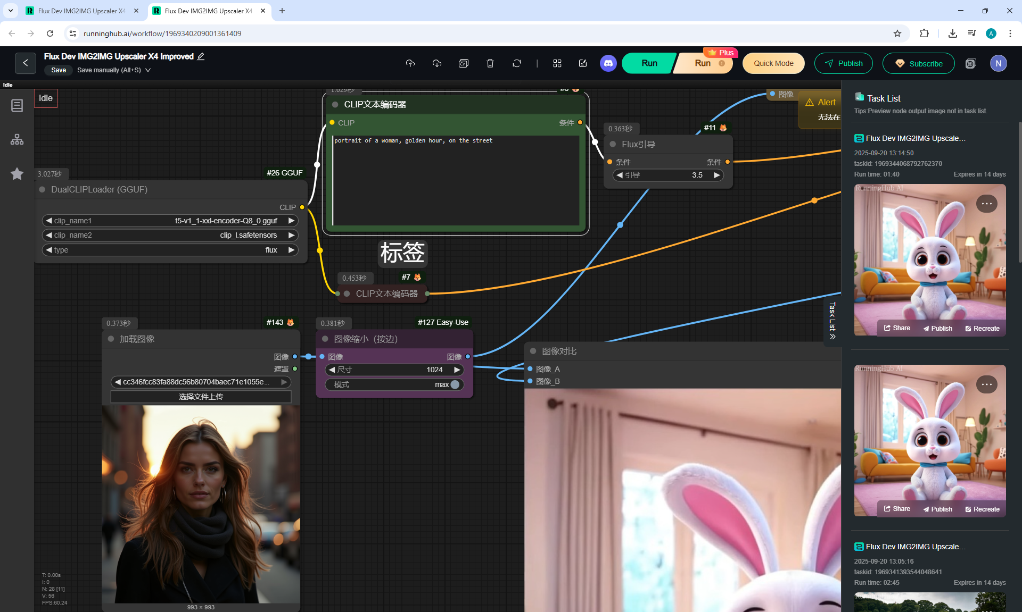1022x612 pixels.
Task: Click the trash delete icon in toolbar
Action: [490, 63]
